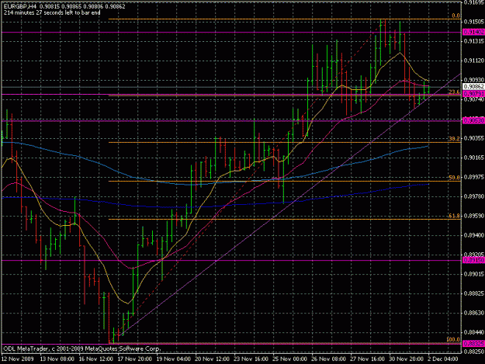Click time axis label '25 Nov 00:00'
Viewport: 485px width, 364px height.
289,359
